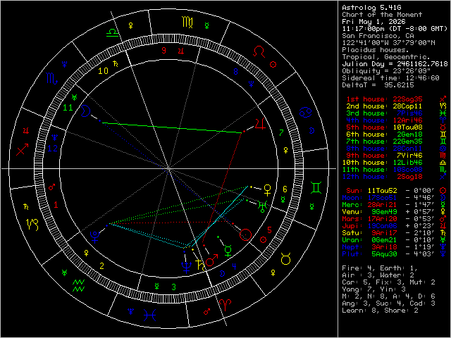Select the yellow Capricorn sign on the outer ring
451x338 pixels.
(x=32, y=225)
